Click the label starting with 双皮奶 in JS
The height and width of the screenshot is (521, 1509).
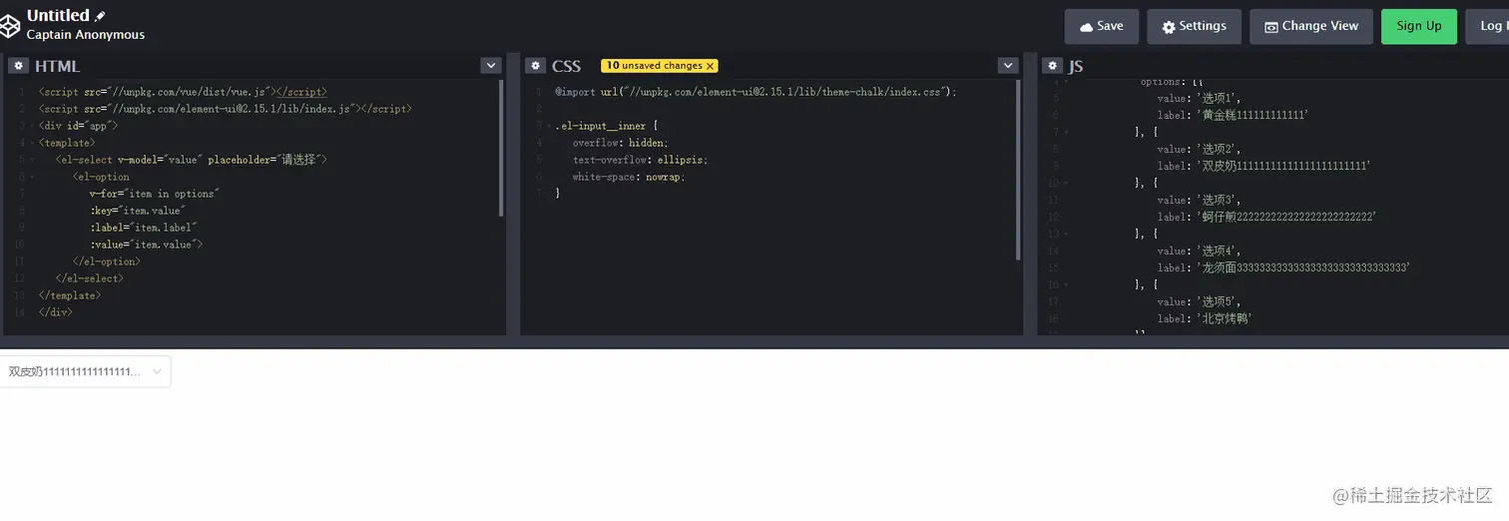pyautogui.click(x=1264, y=166)
